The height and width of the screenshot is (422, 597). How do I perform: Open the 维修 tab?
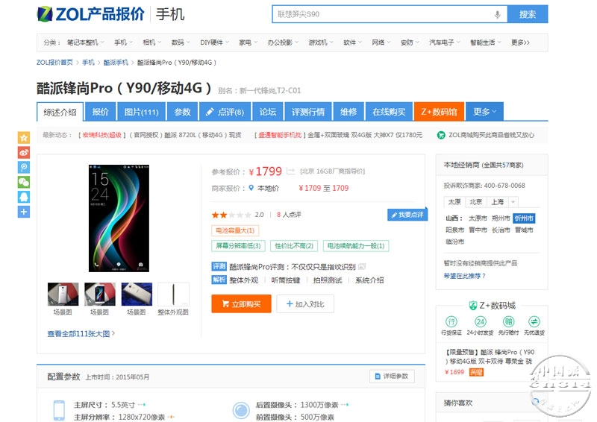click(x=348, y=112)
